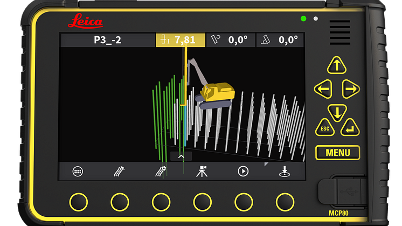The height and width of the screenshot is (226, 402).
Task: Select the mast inclination 0,0° field
Action: [x=280, y=40]
